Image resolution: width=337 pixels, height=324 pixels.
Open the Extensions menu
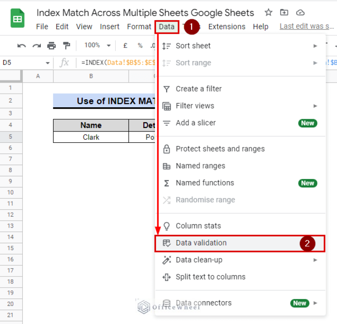point(226,26)
